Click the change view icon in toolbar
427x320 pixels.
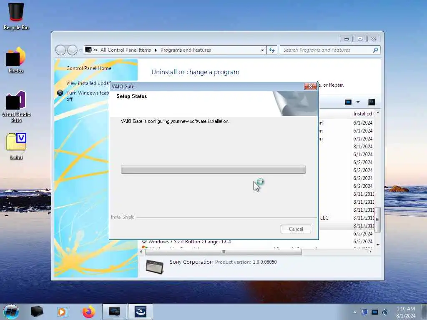(x=348, y=102)
